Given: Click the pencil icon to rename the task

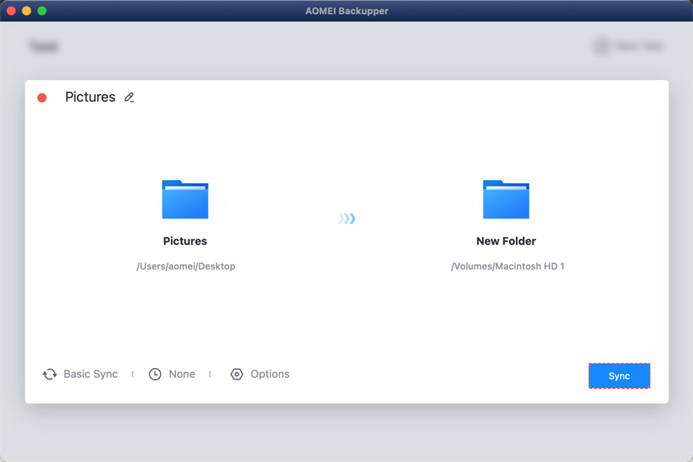Looking at the screenshot, I should pyautogui.click(x=129, y=98).
